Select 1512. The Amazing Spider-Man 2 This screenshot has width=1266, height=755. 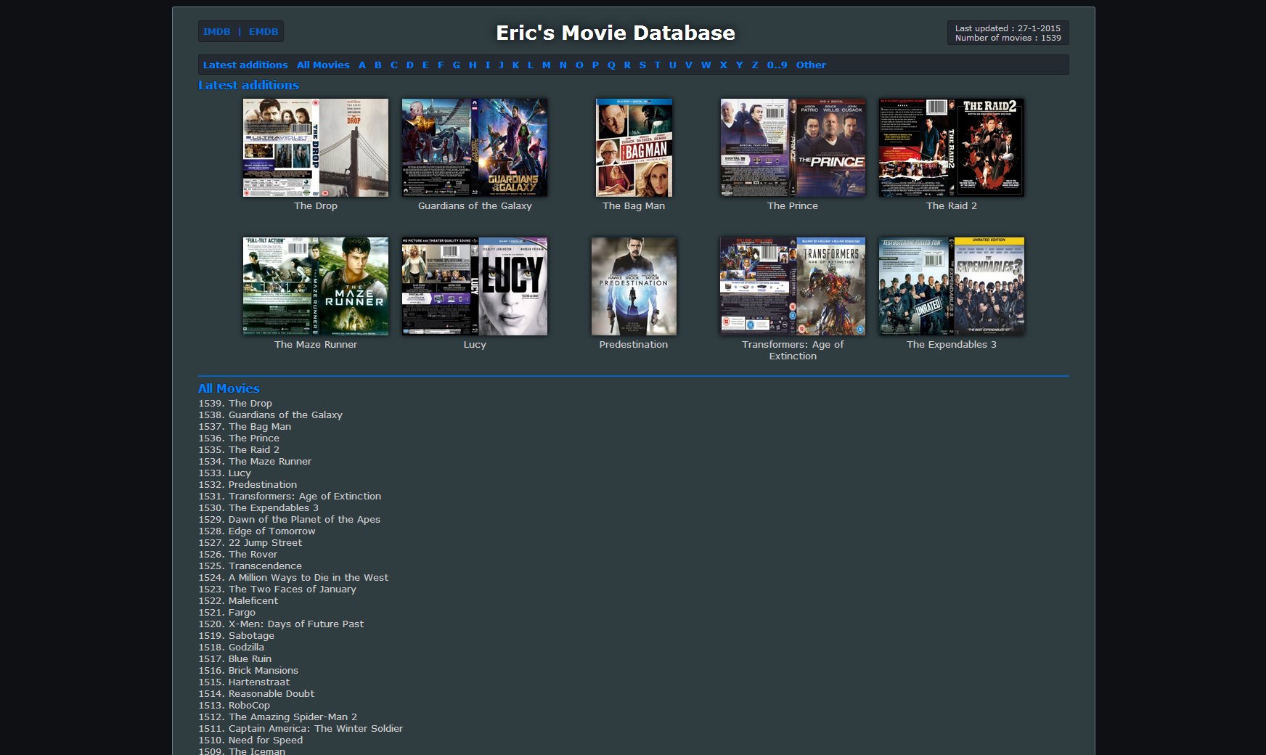pos(278,717)
